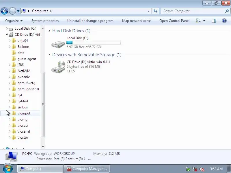Expand the Balloon folder
The image size is (231, 173).
10,47
